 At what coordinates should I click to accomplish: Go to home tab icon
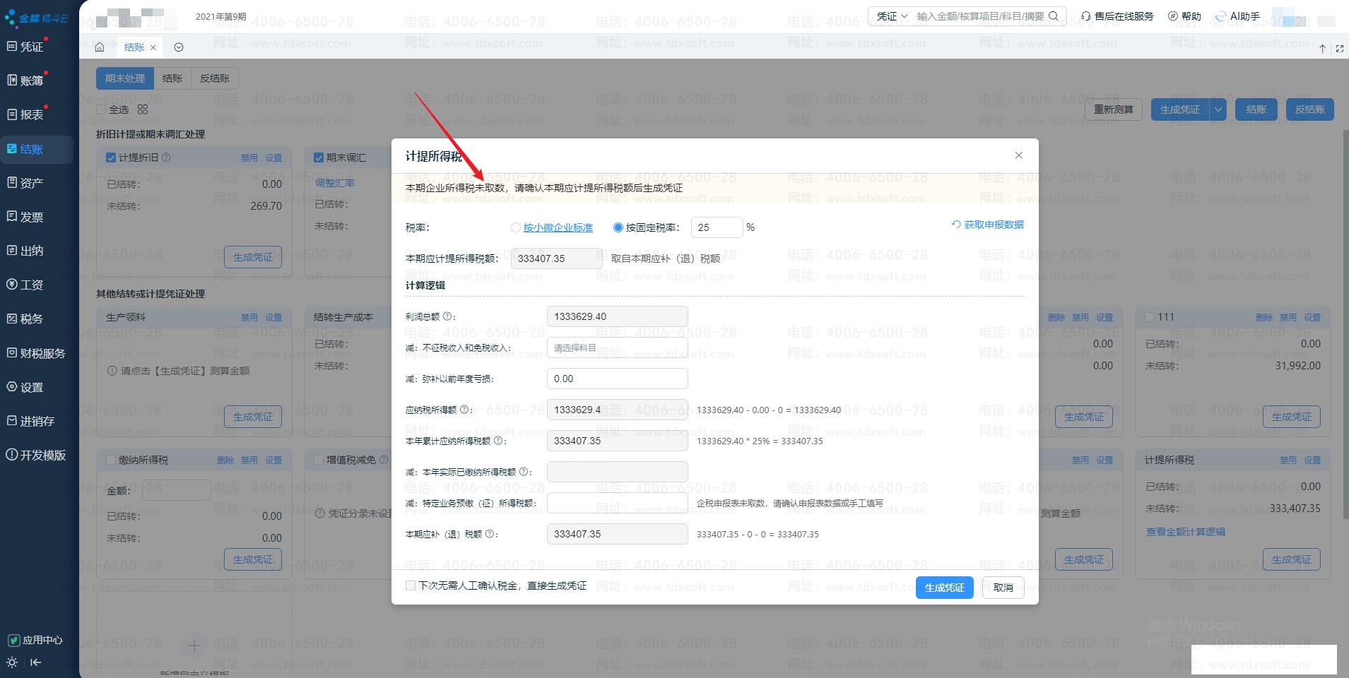click(x=100, y=47)
